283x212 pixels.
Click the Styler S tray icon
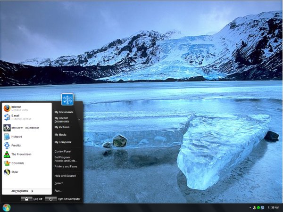255,208
